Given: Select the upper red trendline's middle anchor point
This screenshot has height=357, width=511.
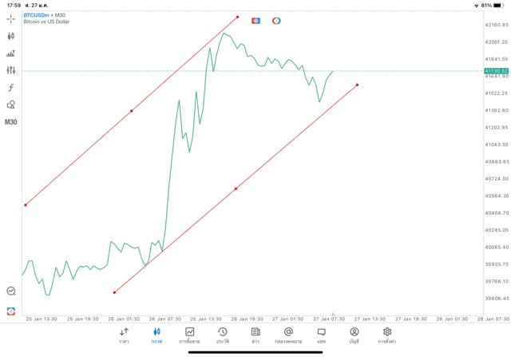Looking at the screenshot, I should point(131,111).
